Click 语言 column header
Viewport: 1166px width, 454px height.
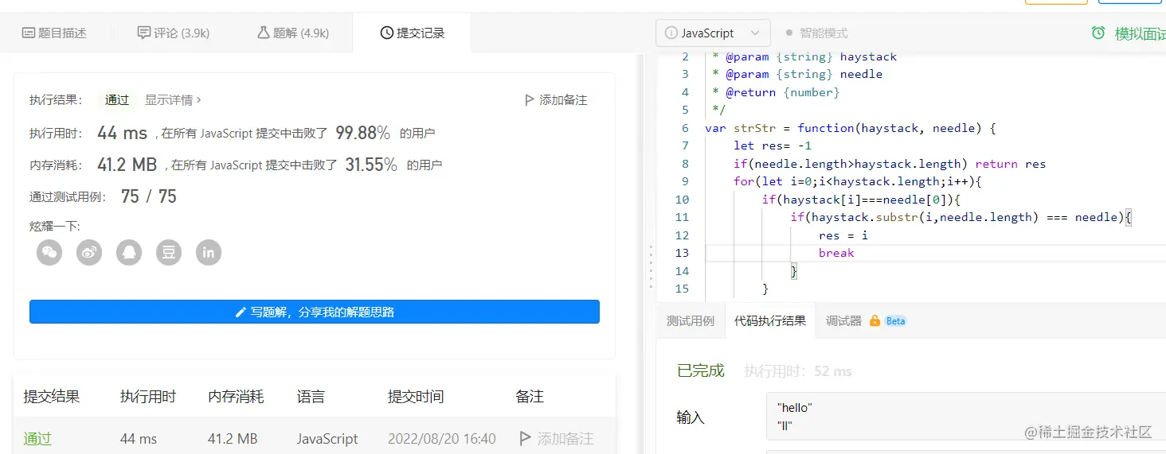(x=311, y=397)
